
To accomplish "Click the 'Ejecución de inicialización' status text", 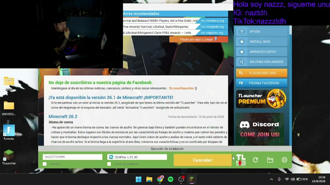I will 167,149.
